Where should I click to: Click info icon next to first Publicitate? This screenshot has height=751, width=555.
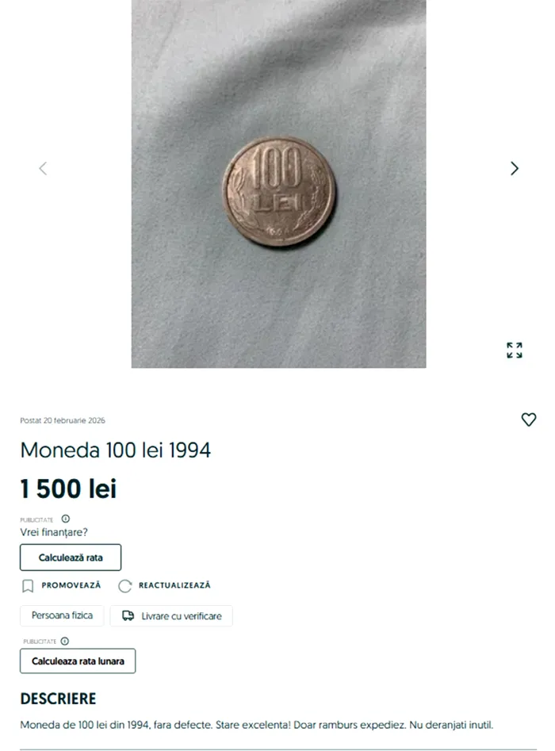pos(66,519)
